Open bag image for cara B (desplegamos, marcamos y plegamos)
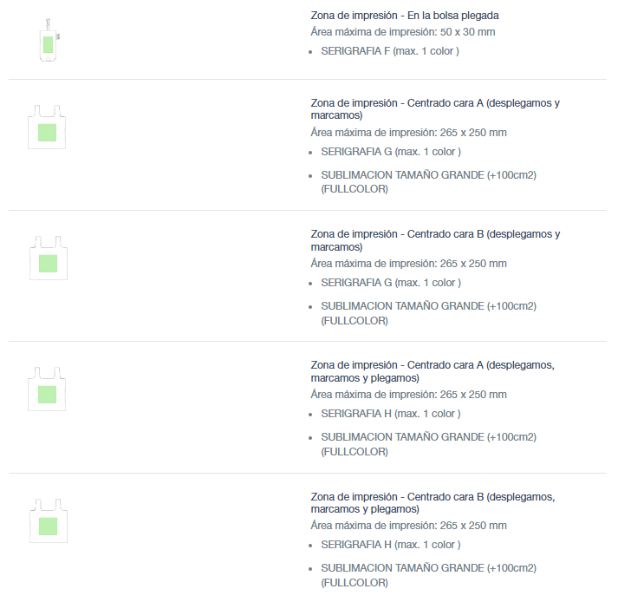 [x=48, y=521]
